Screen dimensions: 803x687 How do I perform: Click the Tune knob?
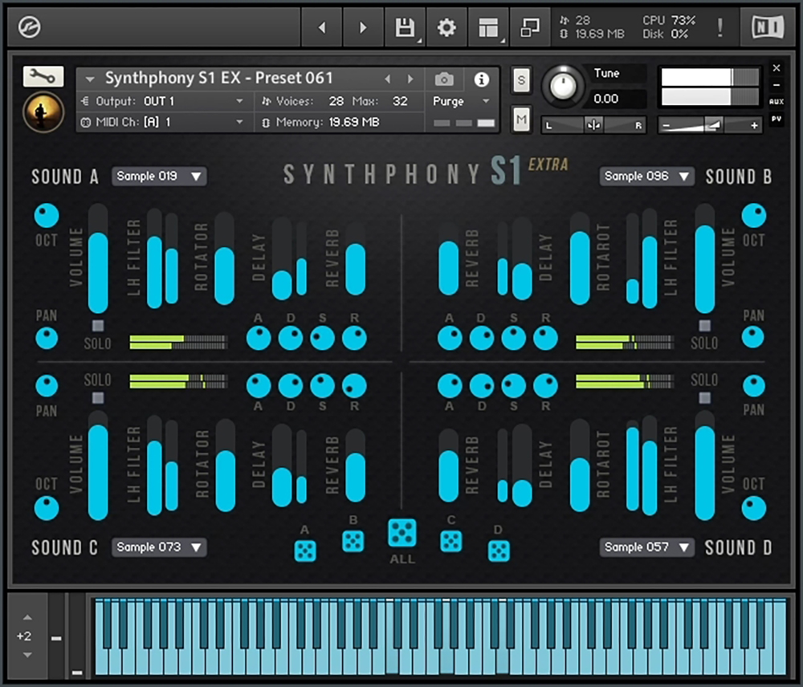[562, 86]
